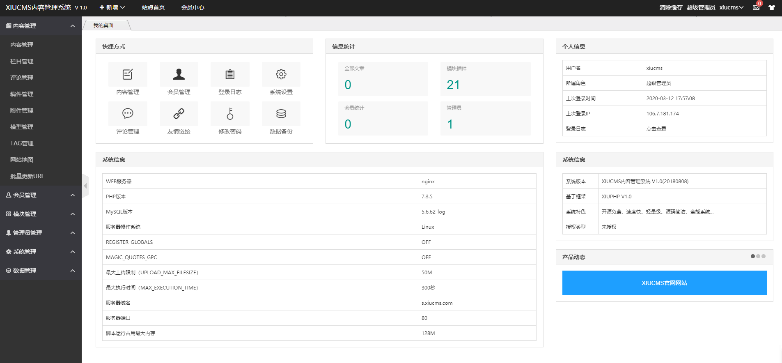Open the 系统设置 gear icon
The width and height of the screenshot is (782, 363).
281,74
